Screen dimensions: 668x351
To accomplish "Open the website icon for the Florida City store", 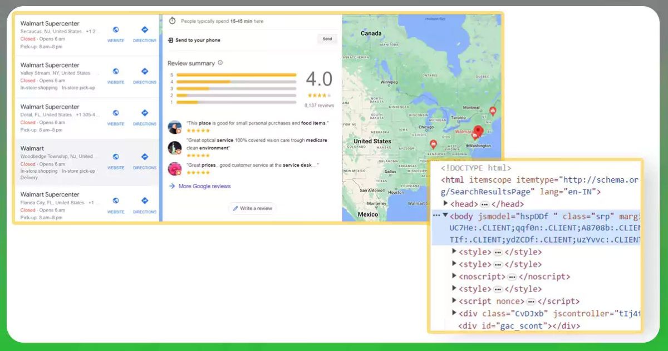I will (116, 201).
